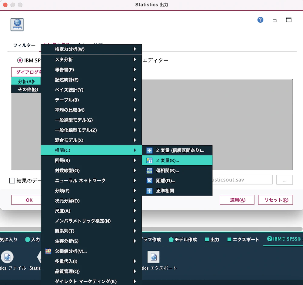This screenshot has width=303, height=285.
Task: Click the browse ellipsis button
Action: pyautogui.click(x=285, y=180)
